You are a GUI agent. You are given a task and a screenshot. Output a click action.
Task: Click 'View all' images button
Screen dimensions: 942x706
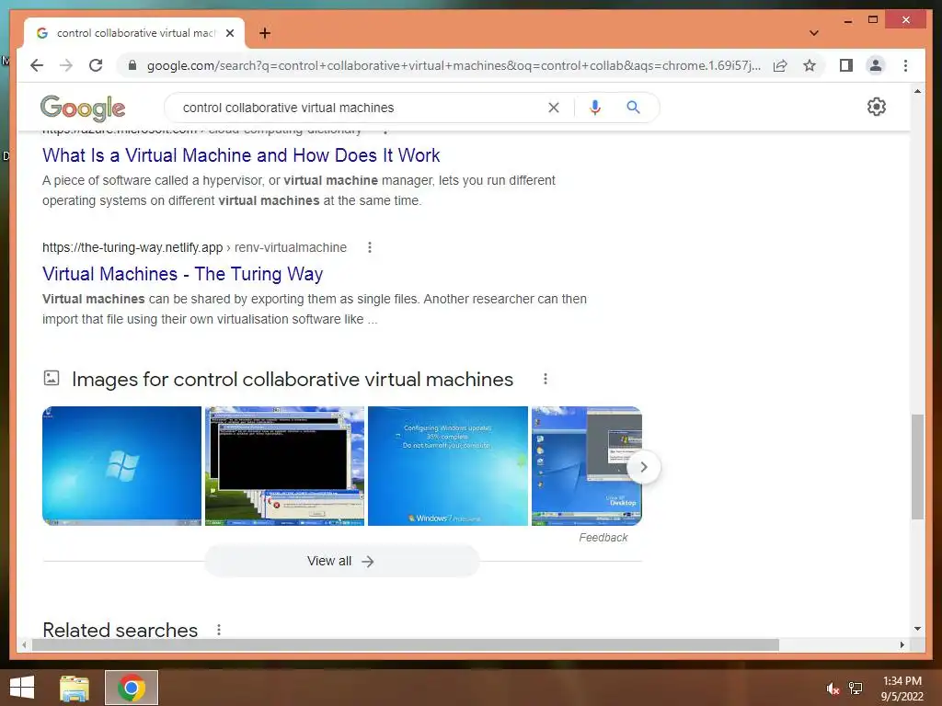tap(341, 561)
